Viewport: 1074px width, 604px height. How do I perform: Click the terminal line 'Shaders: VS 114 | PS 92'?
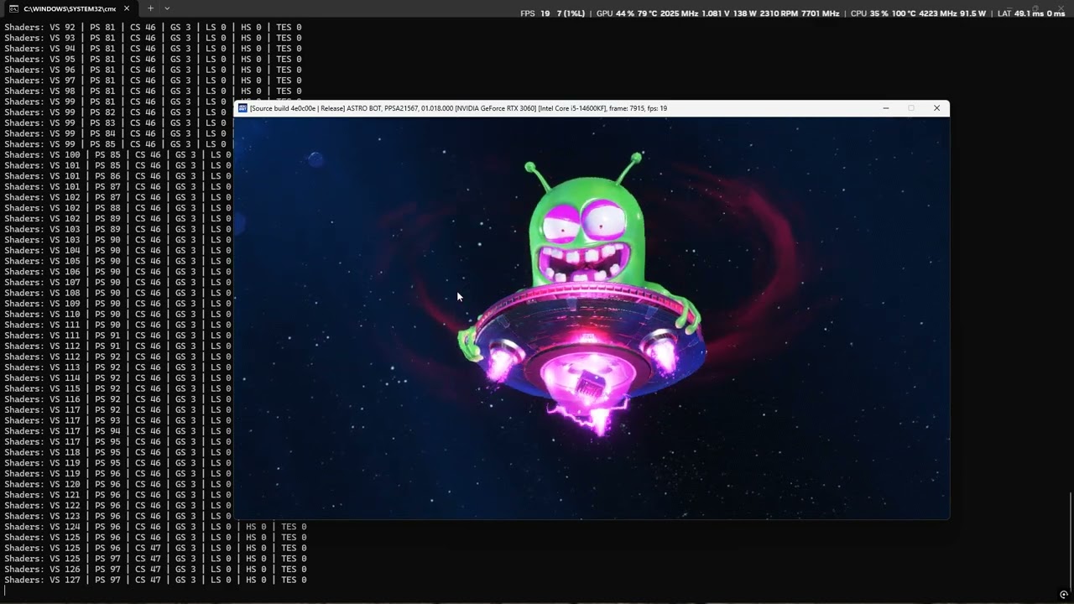(117, 377)
